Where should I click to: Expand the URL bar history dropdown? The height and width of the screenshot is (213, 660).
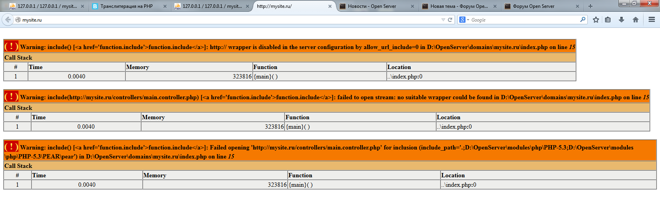click(443, 20)
